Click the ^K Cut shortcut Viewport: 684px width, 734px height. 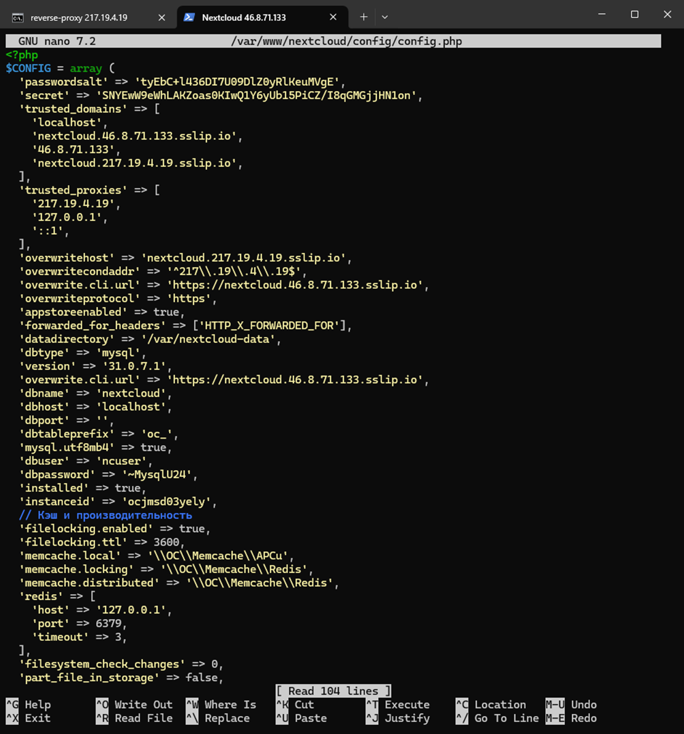click(x=295, y=704)
